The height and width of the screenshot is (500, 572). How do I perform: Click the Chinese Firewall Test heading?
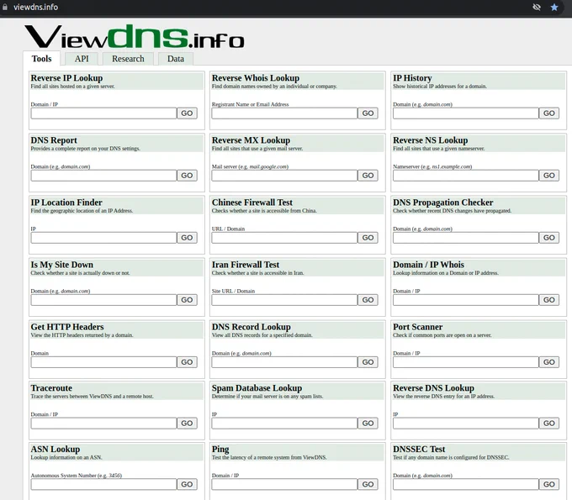tap(252, 203)
